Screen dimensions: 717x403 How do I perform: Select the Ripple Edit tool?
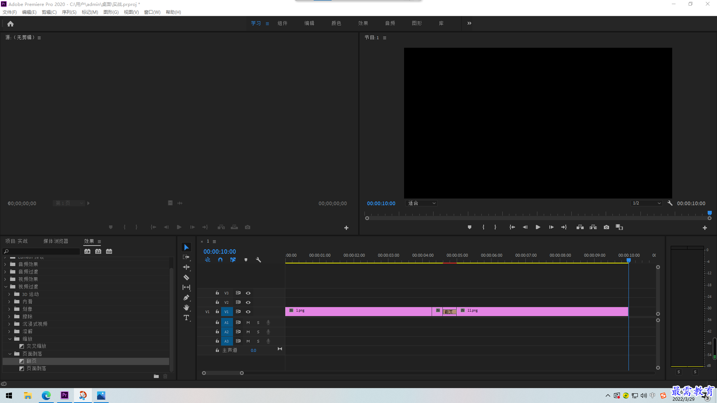click(x=186, y=267)
